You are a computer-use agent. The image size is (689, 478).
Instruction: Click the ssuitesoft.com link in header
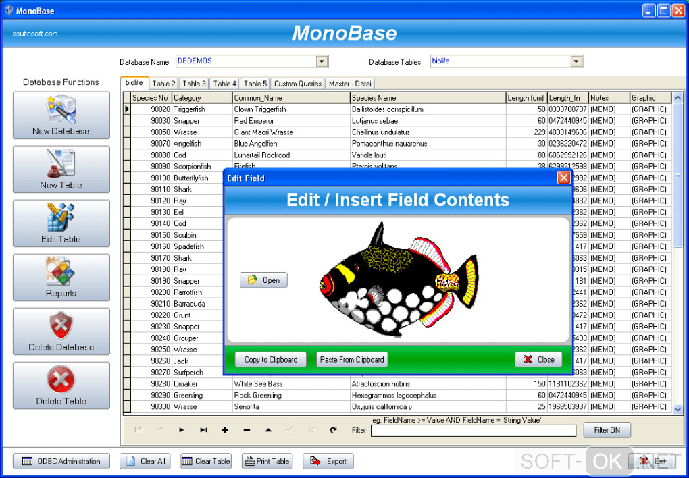point(35,34)
